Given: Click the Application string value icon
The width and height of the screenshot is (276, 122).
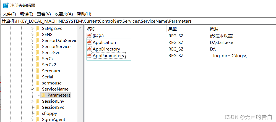Looking at the screenshot, I should pyautogui.click(x=89, y=42).
